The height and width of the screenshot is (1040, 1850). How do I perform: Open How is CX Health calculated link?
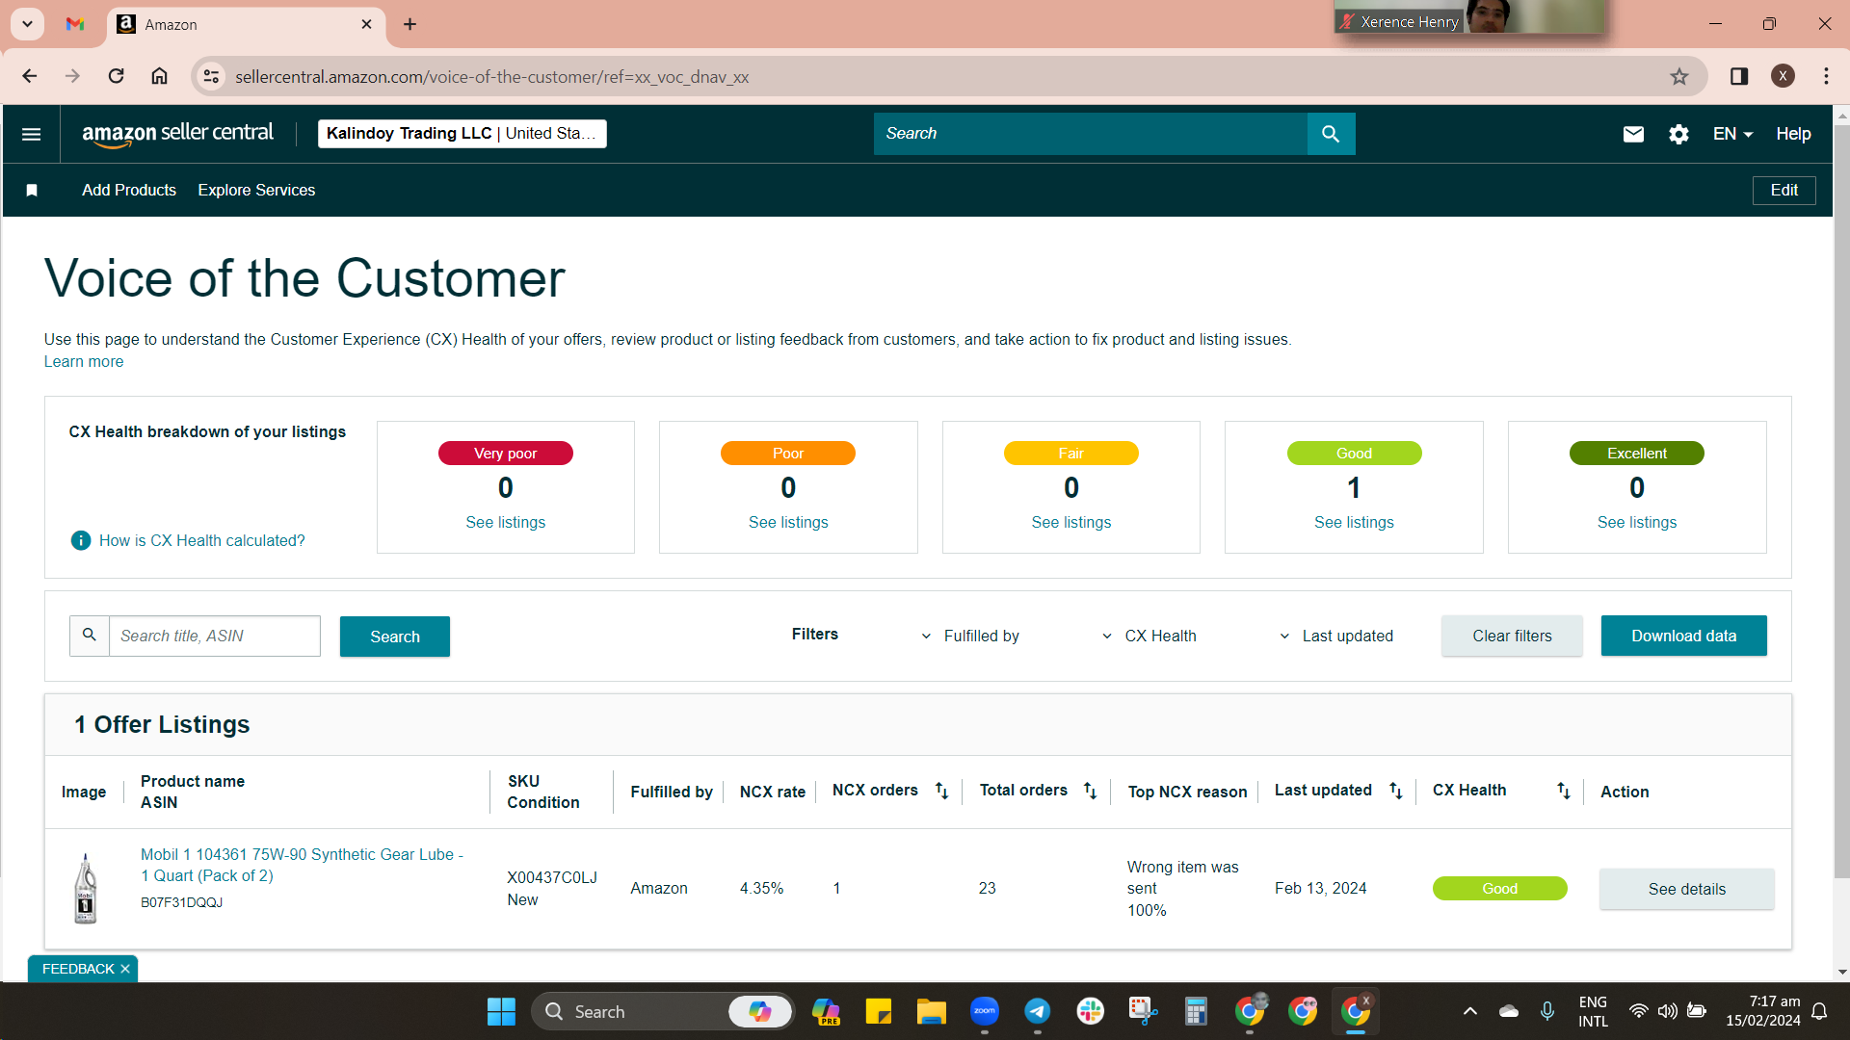[201, 541]
